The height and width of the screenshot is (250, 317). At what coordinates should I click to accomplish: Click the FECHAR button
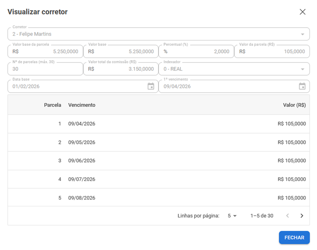[x=294, y=238]
